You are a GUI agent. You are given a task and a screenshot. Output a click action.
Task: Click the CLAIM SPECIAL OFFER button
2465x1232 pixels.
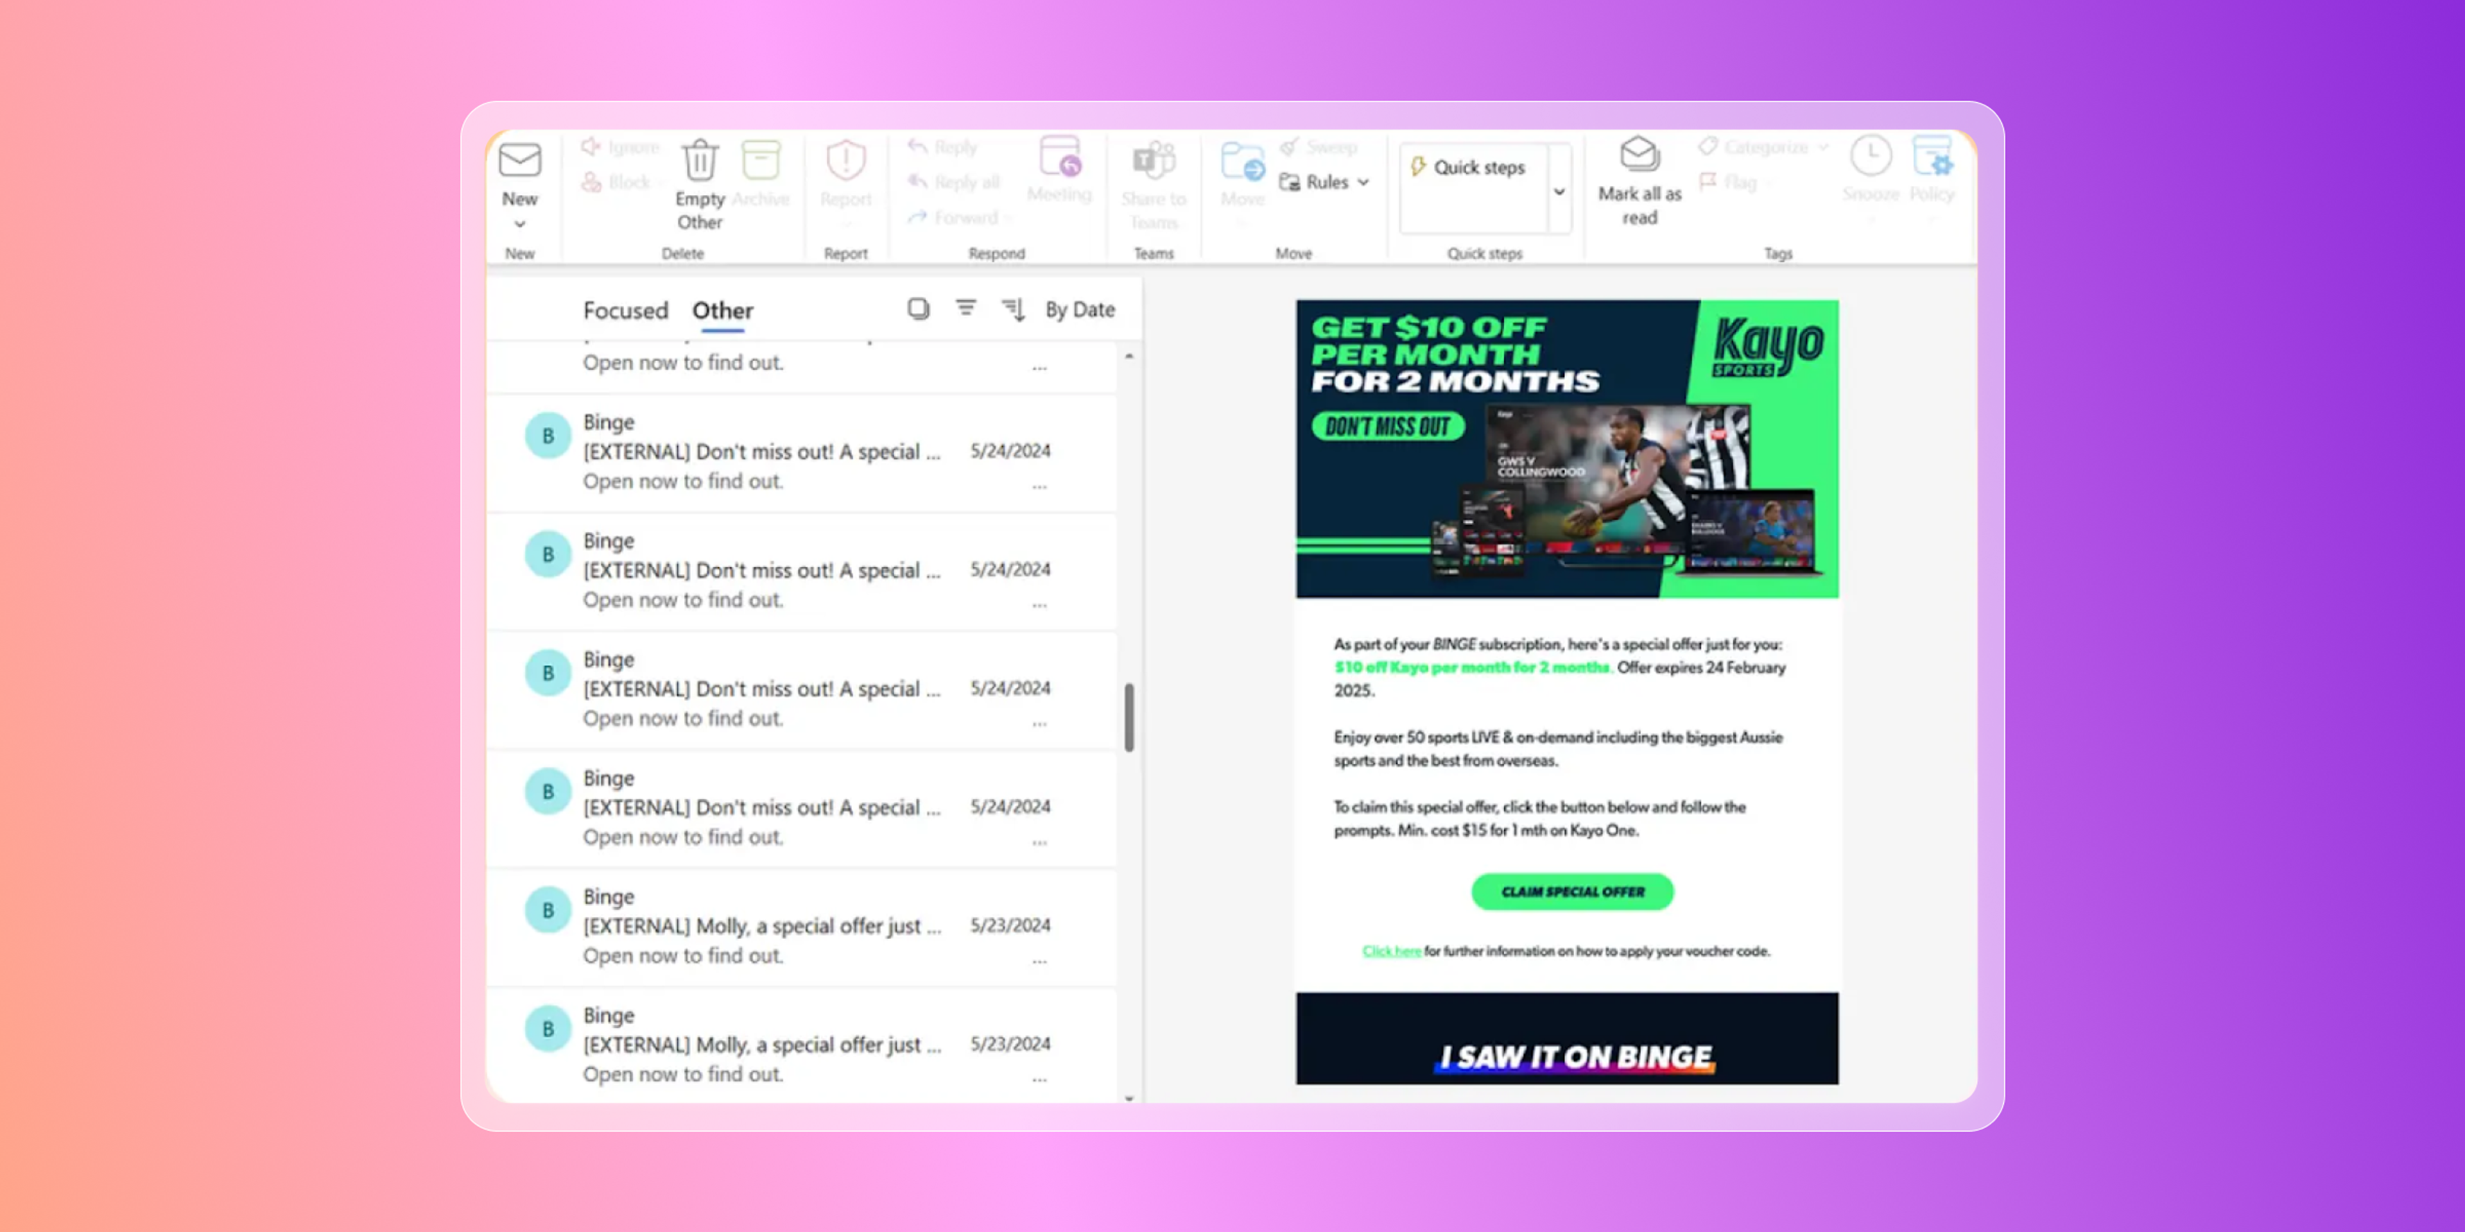click(x=1572, y=891)
